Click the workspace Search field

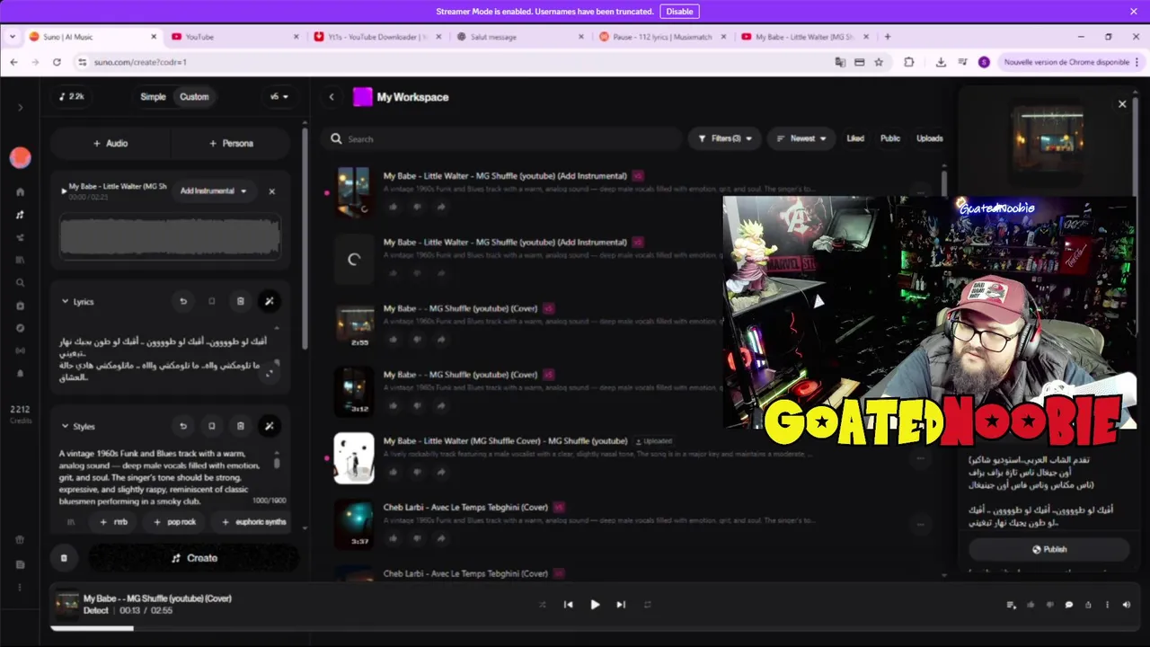503,138
